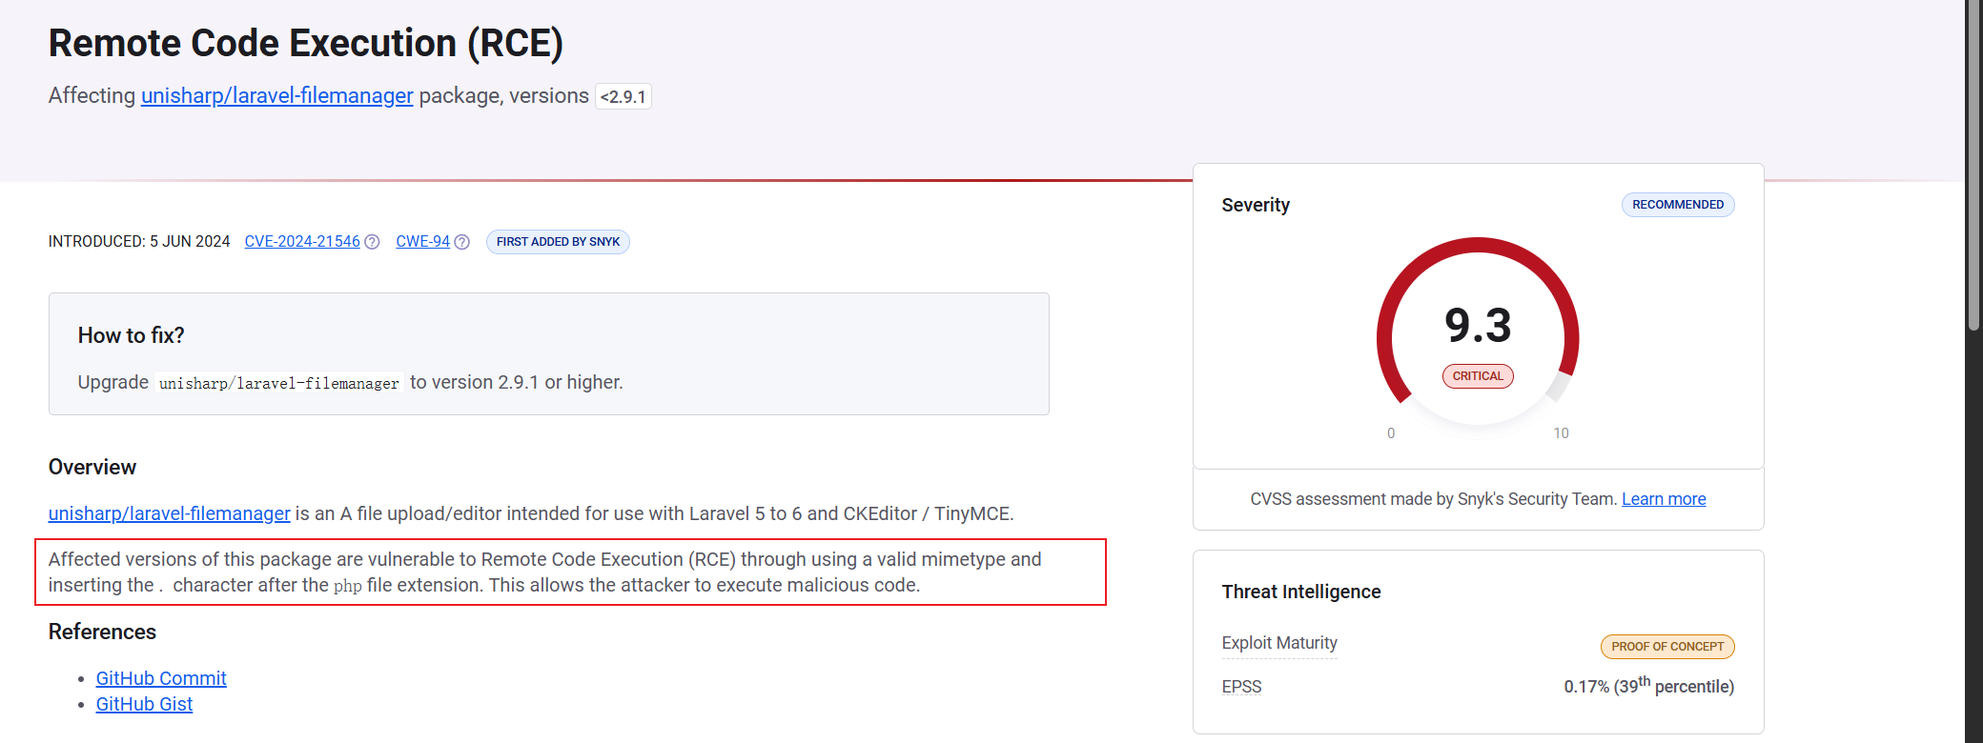Image resolution: width=1983 pixels, height=743 pixels.
Task: Click the FIRST ADDED BY SNYK badge
Action: (558, 242)
